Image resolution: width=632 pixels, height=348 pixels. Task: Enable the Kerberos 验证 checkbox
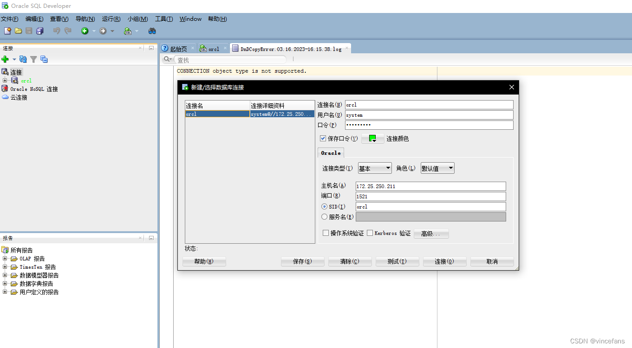(370, 233)
